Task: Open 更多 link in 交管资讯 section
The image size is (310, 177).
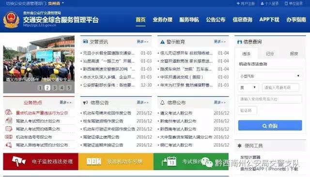Action: 142,42
